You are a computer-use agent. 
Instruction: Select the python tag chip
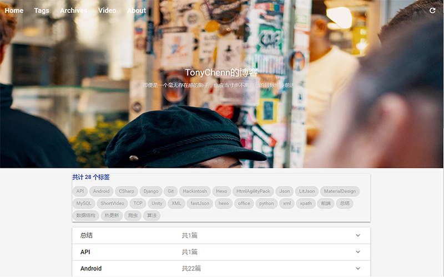click(x=266, y=203)
